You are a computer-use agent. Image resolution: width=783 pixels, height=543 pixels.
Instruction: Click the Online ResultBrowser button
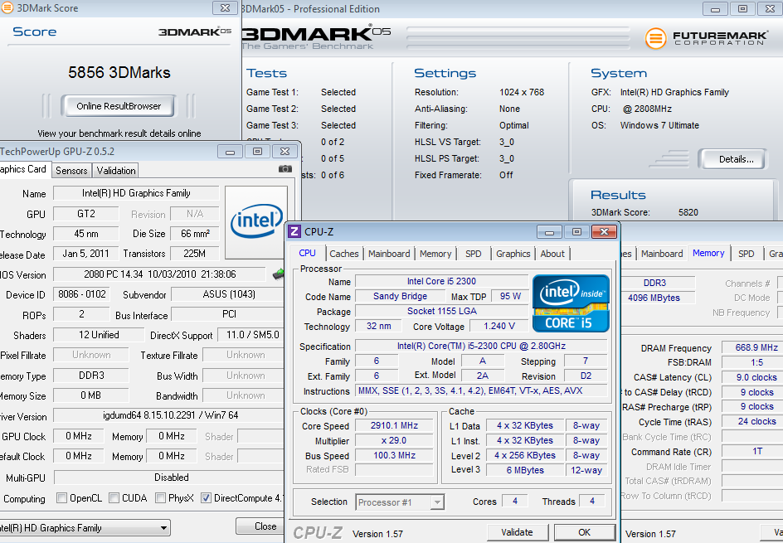coord(119,106)
